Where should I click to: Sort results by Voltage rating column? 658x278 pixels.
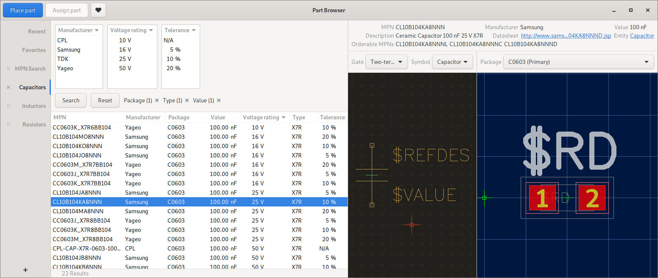(265, 117)
